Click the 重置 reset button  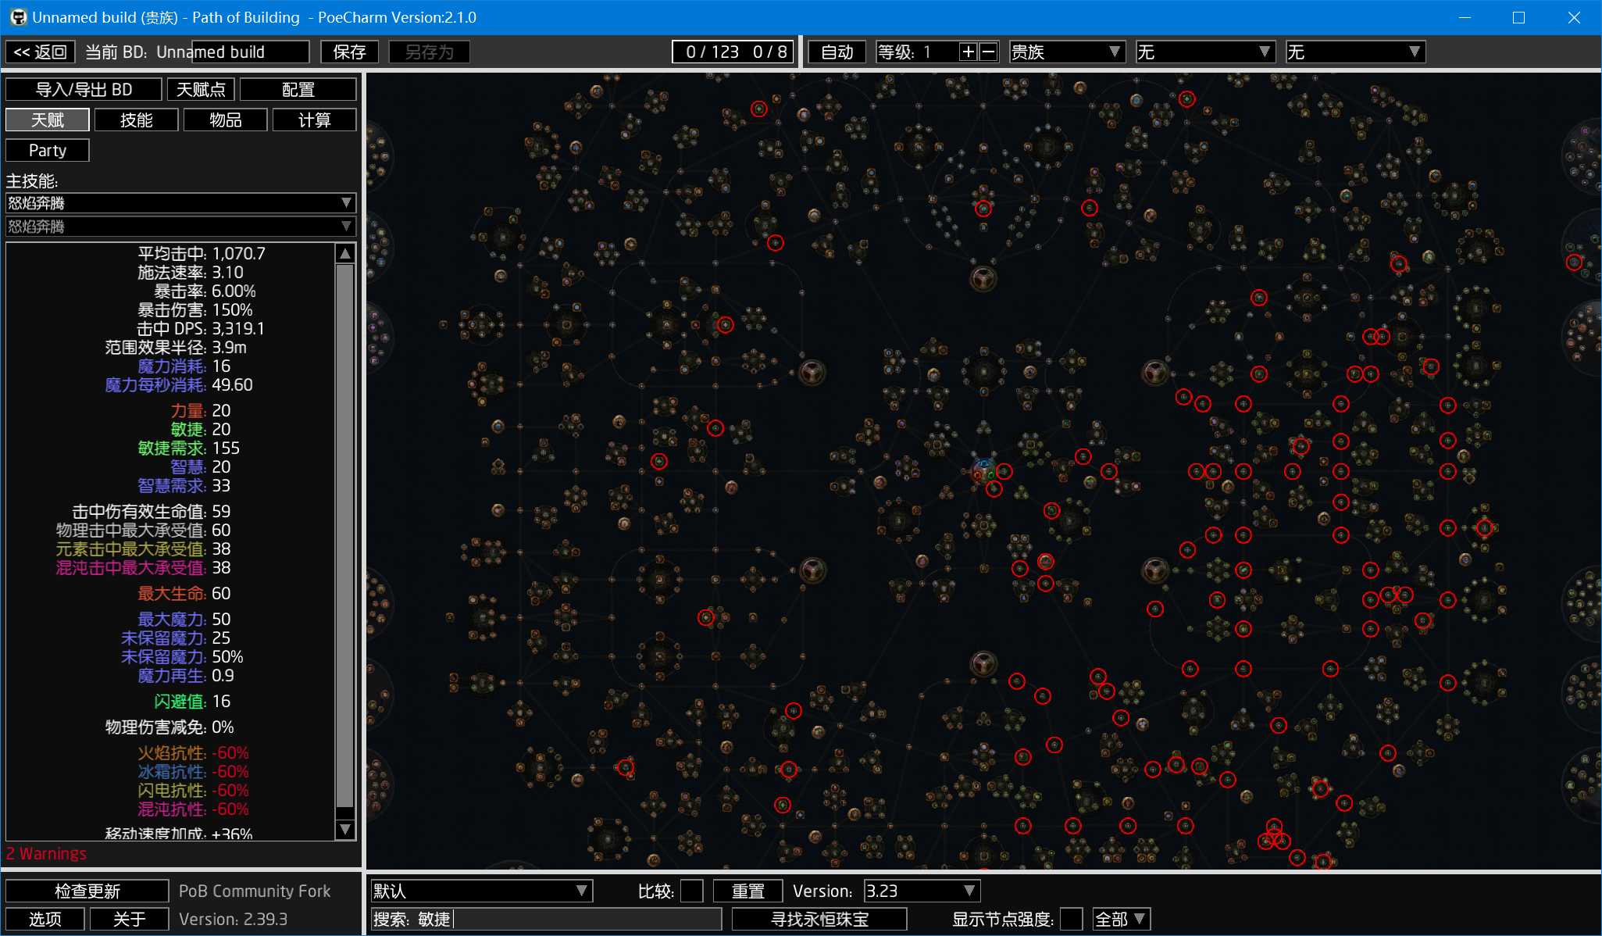coord(748,891)
